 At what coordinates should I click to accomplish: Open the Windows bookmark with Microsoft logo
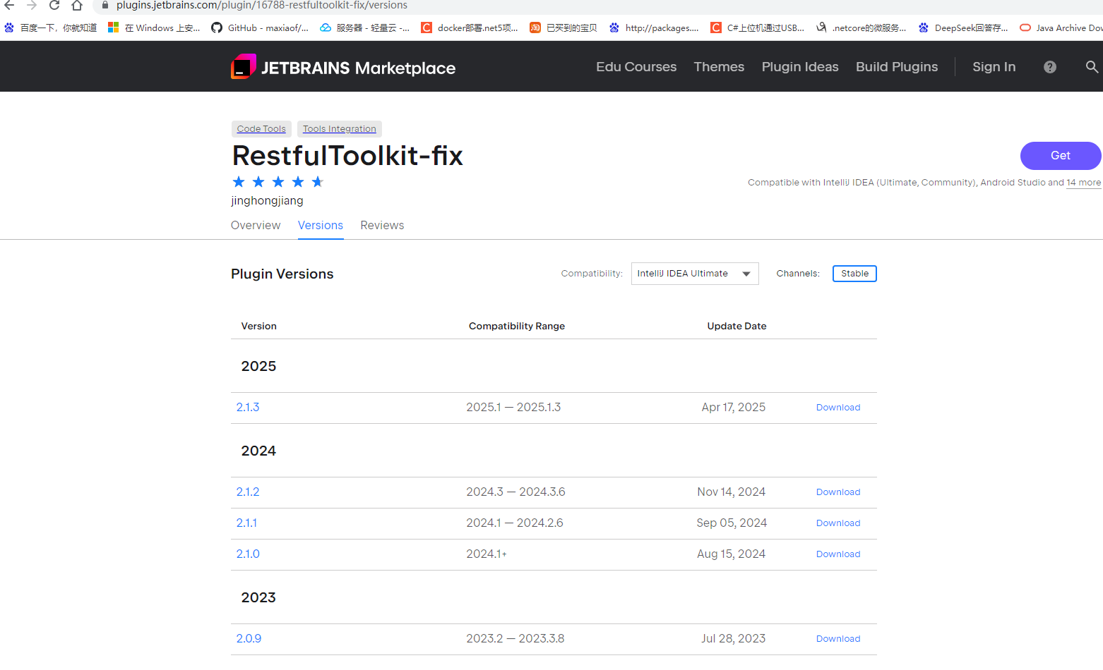point(154,28)
